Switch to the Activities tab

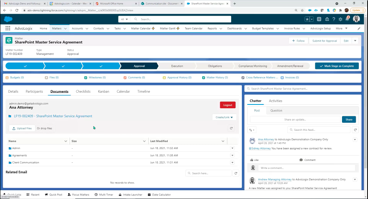(275, 101)
